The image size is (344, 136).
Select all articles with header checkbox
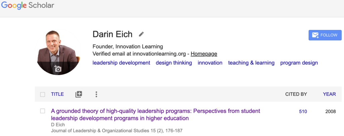point(43,94)
